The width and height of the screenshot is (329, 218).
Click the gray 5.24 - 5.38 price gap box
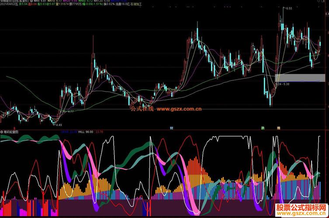pyautogui.click(x=300, y=78)
